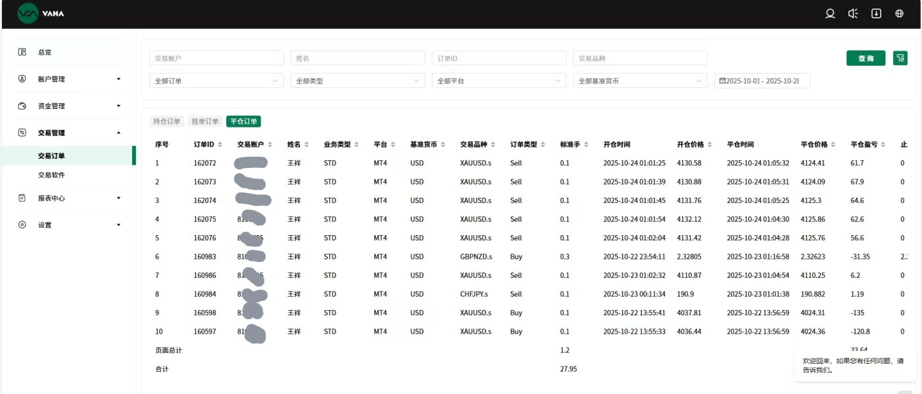922x394 pixels.
Task: Click the 总览 overview sidebar icon
Action: pos(22,52)
